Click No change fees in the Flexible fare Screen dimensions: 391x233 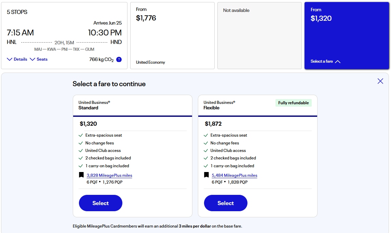(x=225, y=143)
